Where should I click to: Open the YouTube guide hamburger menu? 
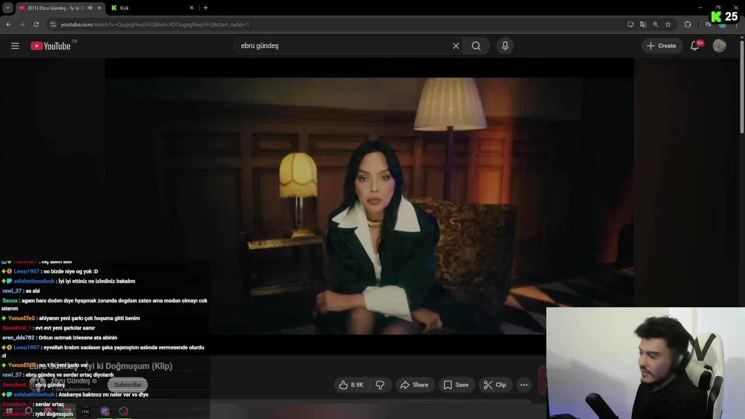[15, 46]
